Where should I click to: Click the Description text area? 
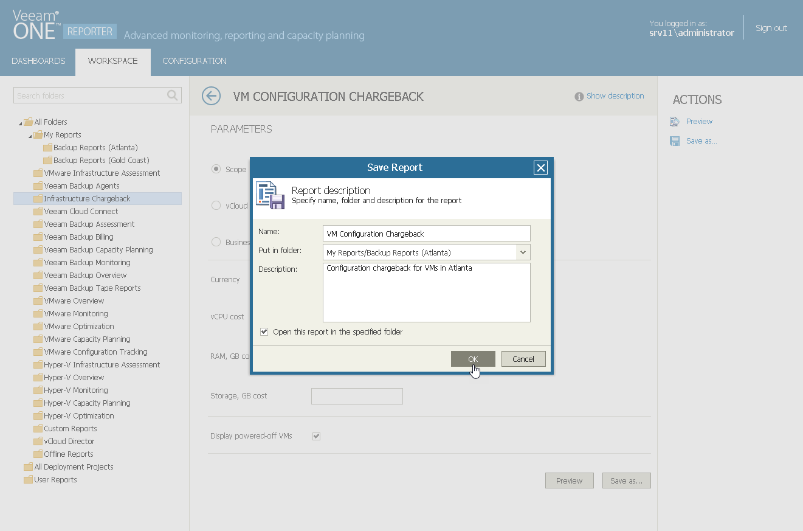tap(427, 293)
